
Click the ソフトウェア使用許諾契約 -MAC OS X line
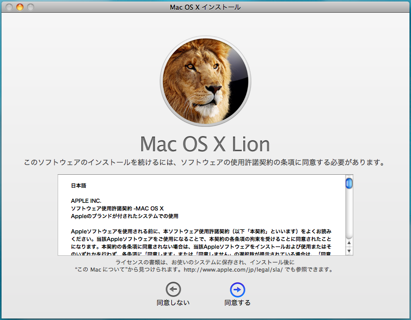pyautogui.click(x=117, y=208)
